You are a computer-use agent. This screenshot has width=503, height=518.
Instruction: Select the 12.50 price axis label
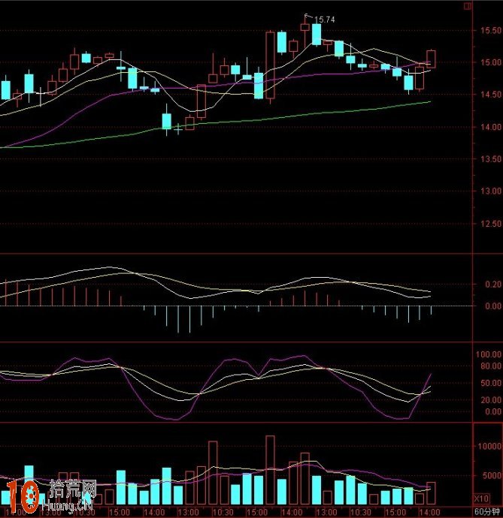[x=491, y=224]
